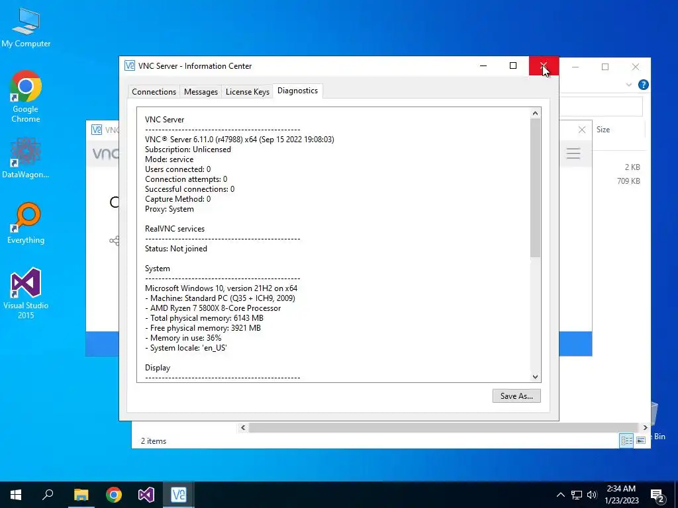Click VNC logo in Information Center title bar

coord(130,65)
